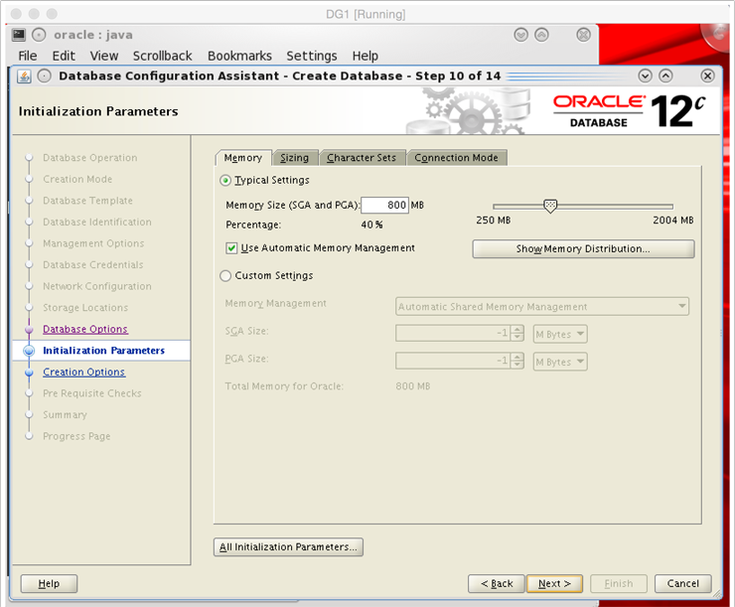
Task: Open the Help menu in terminal
Action: 366,56
